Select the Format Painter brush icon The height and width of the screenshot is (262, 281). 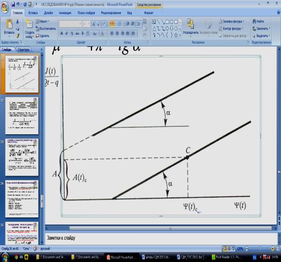17,36
